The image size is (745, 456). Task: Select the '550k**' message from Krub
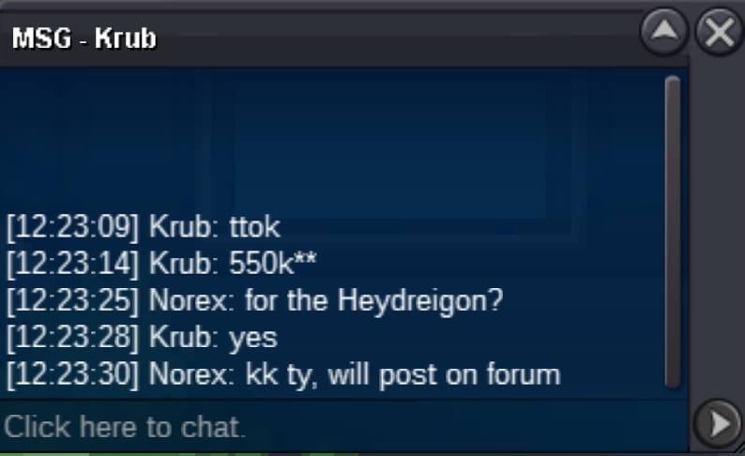click(x=273, y=263)
